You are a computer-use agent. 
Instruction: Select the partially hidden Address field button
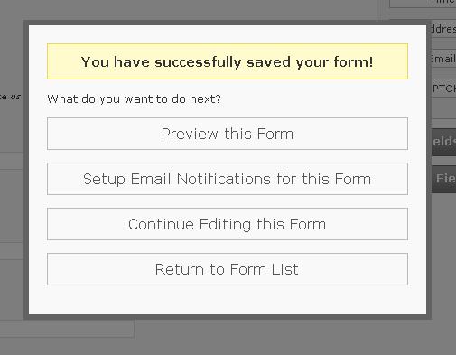coord(443,29)
